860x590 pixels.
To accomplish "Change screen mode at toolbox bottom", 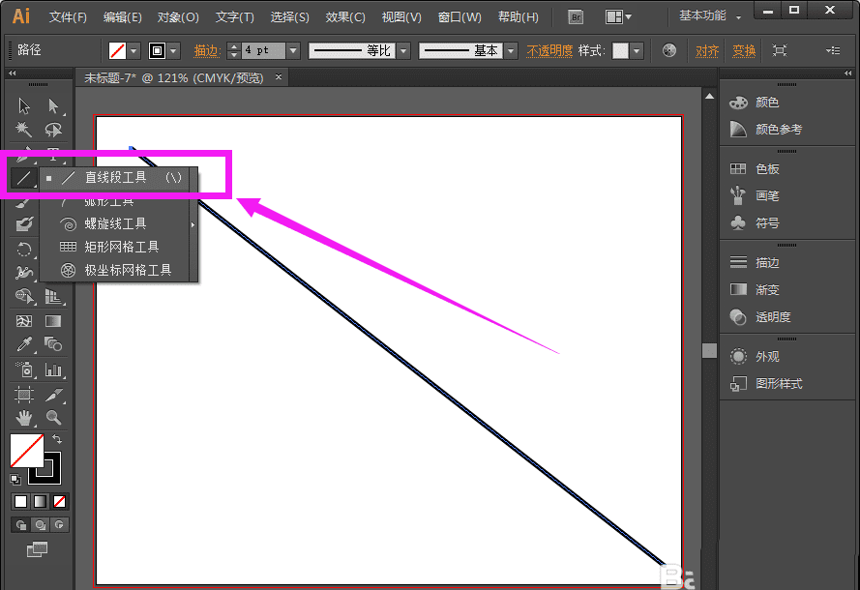I will click(x=38, y=548).
